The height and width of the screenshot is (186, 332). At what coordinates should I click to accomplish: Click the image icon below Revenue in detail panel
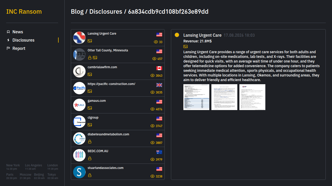(x=185, y=47)
